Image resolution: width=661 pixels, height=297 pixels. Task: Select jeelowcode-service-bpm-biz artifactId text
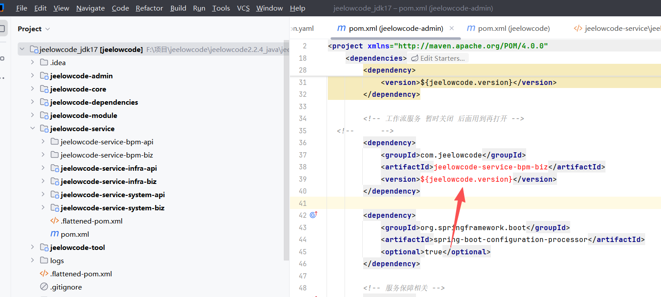[x=490, y=167]
